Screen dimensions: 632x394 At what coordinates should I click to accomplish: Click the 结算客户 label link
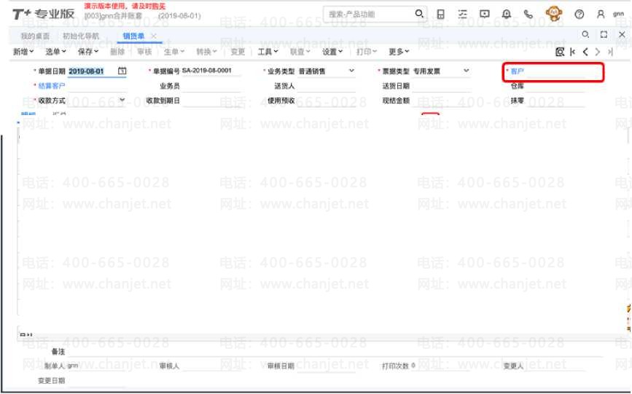(x=52, y=86)
